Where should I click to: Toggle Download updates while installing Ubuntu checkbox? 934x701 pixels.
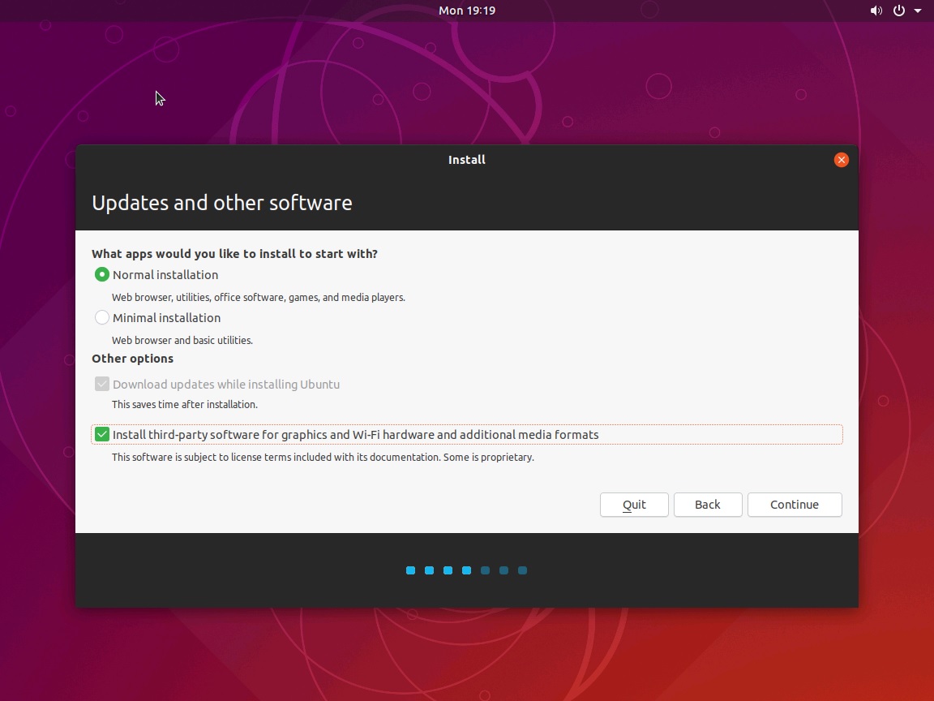click(102, 385)
